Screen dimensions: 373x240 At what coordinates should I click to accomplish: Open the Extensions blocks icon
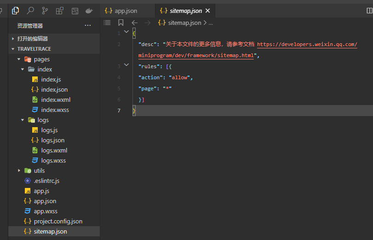[60, 11]
